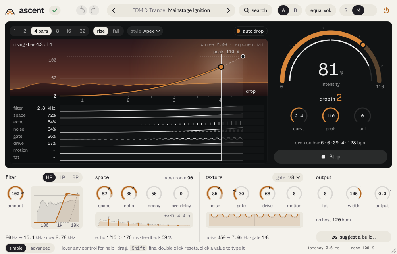Click the filter response graph
This screenshot has height=254, width=397.
(57, 207)
